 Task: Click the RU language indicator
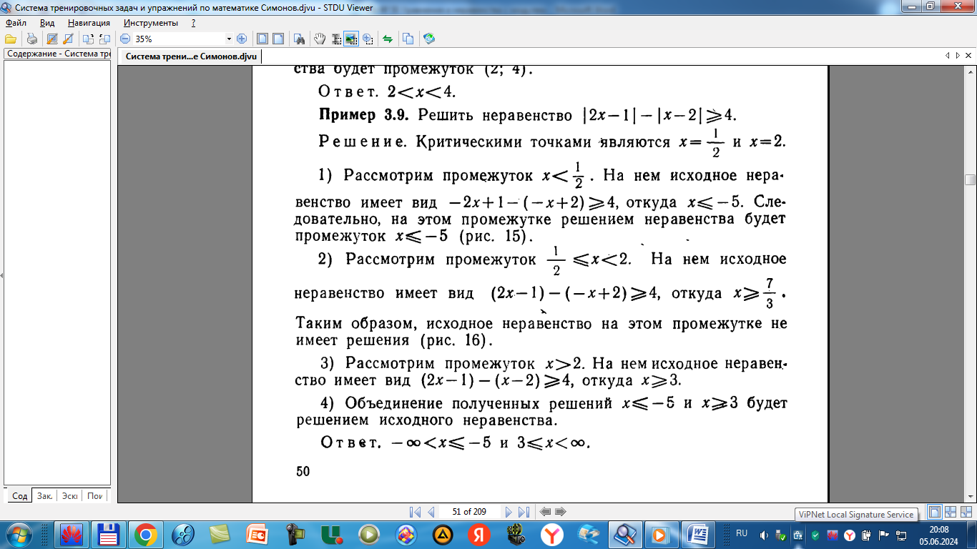[742, 534]
